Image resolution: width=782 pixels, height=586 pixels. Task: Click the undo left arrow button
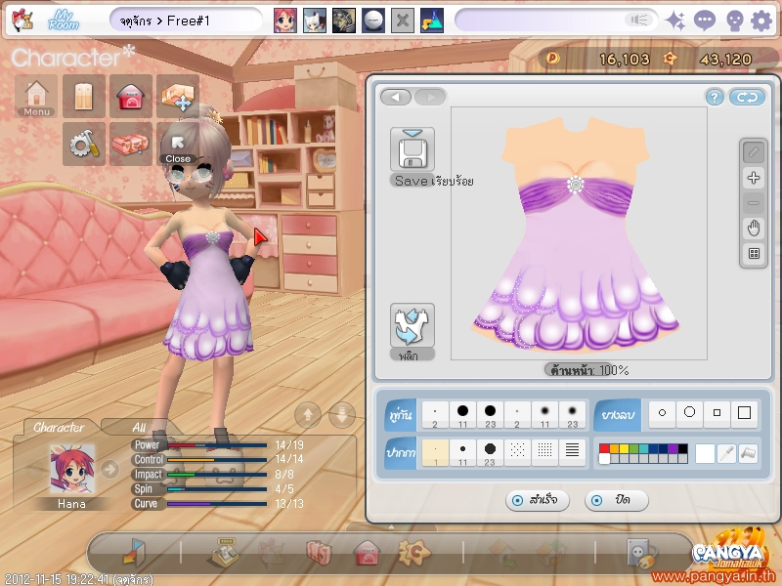point(396,97)
